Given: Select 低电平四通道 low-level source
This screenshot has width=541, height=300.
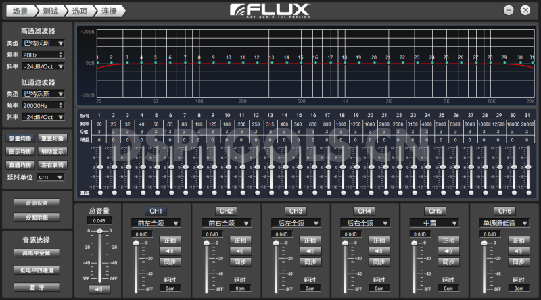Looking at the screenshot, I should point(37,270).
